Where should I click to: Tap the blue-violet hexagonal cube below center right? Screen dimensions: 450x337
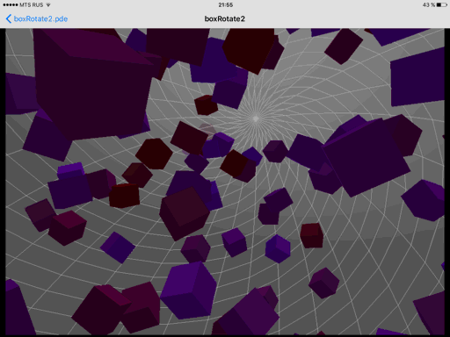click(x=278, y=248)
